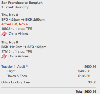Click arrow icon between BKK and SFO
This screenshot has height=94, width=100.
coord(25,47)
